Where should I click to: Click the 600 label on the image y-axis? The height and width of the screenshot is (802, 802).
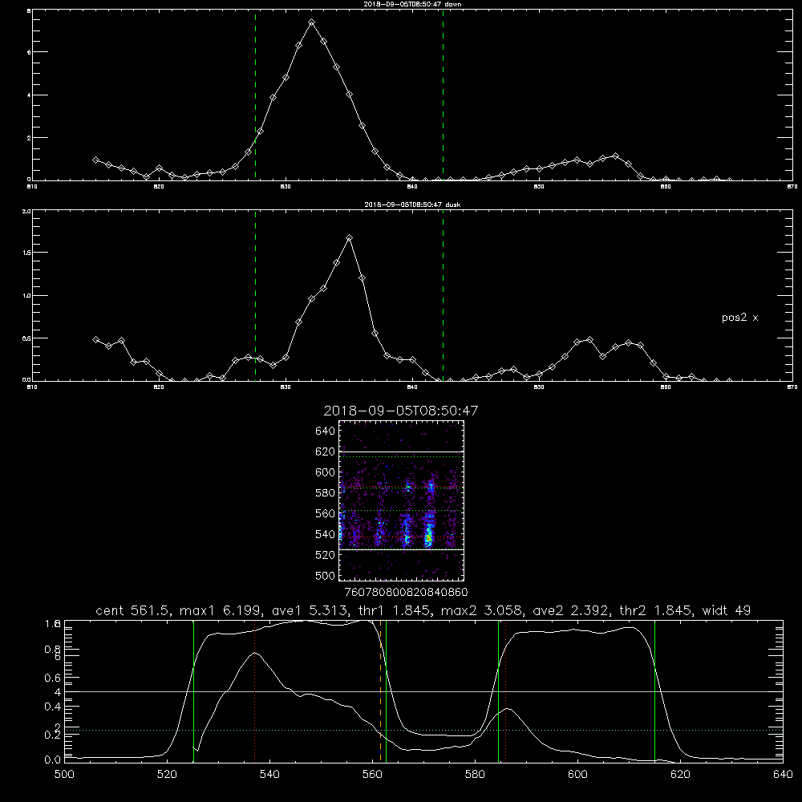click(325, 472)
